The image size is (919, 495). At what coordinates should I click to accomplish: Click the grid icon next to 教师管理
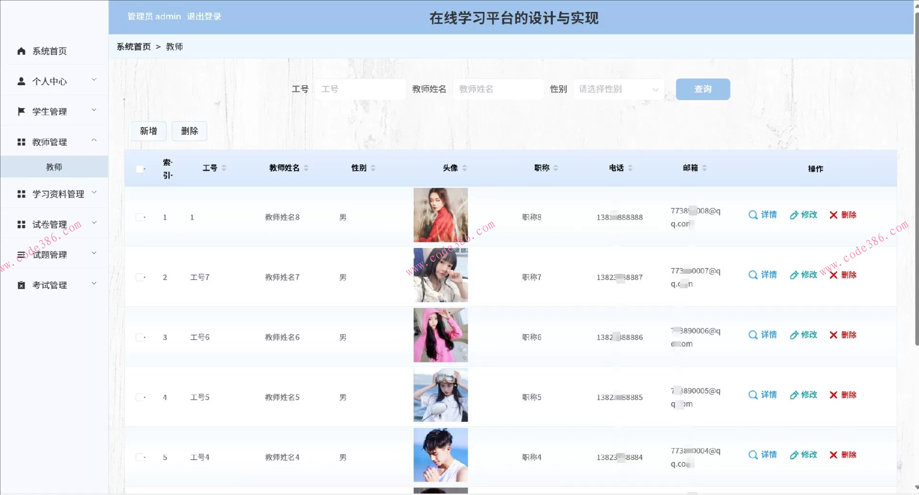tap(21, 140)
